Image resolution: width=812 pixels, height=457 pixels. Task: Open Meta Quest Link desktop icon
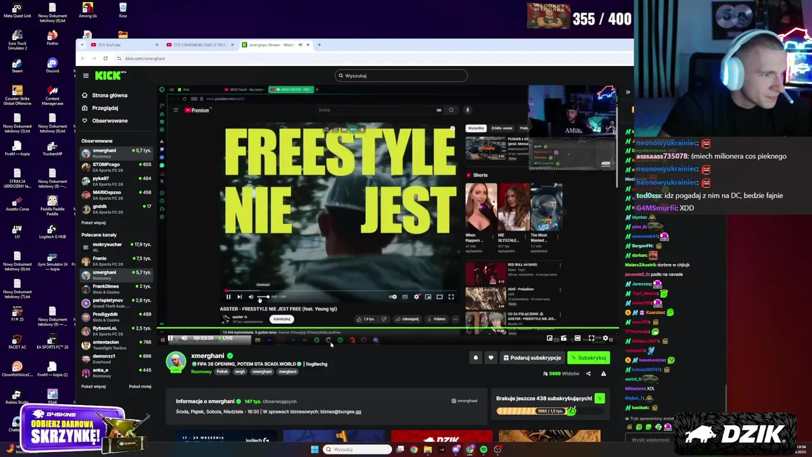tap(17, 10)
